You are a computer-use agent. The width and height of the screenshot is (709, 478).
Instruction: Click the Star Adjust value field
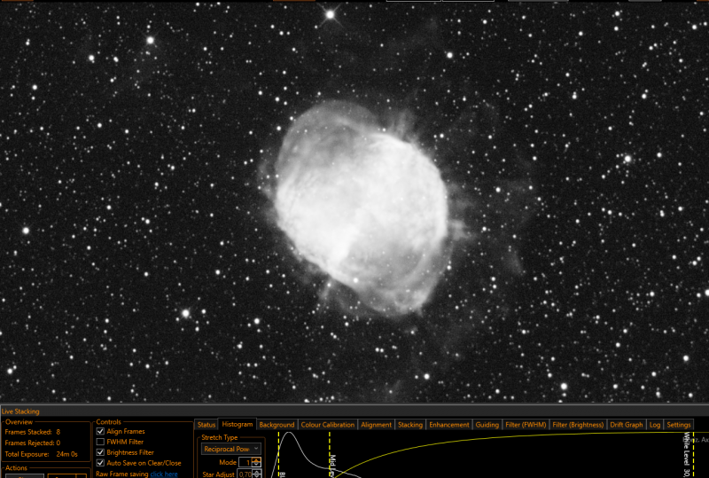click(x=245, y=474)
